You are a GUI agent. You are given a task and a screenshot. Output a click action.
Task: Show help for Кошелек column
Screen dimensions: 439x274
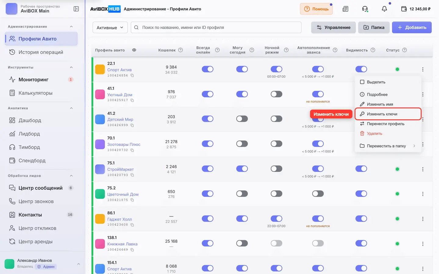180,50
